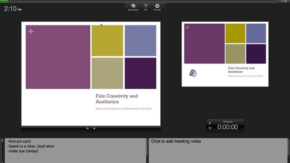The height and width of the screenshot is (163, 290).
Task: Click to add meeting notes field
Action: pyautogui.click(x=218, y=150)
